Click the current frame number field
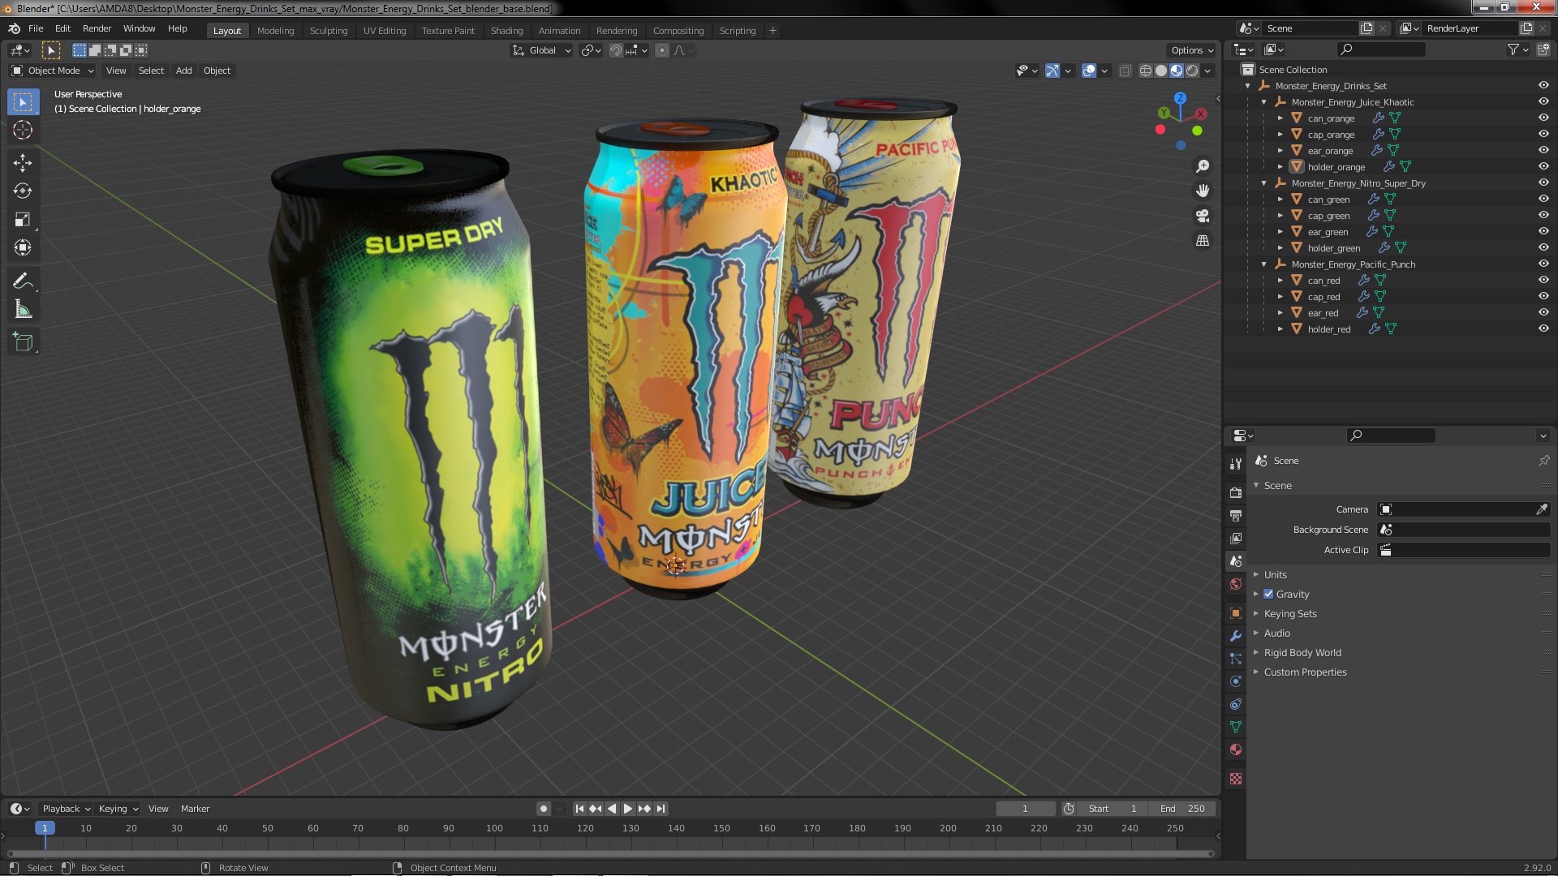The height and width of the screenshot is (876, 1558). click(x=1025, y=809)
